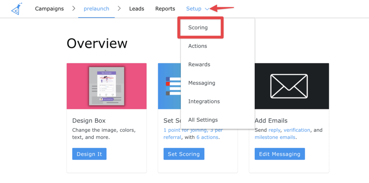Viewport: 369px width, 183px height.
Task: Toggle the Setup menu label
Action: click(194, 9)
